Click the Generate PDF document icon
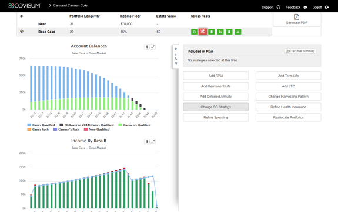Image resolution: width=338 pixels, height=212 pixels. click(x=296, y=17)
